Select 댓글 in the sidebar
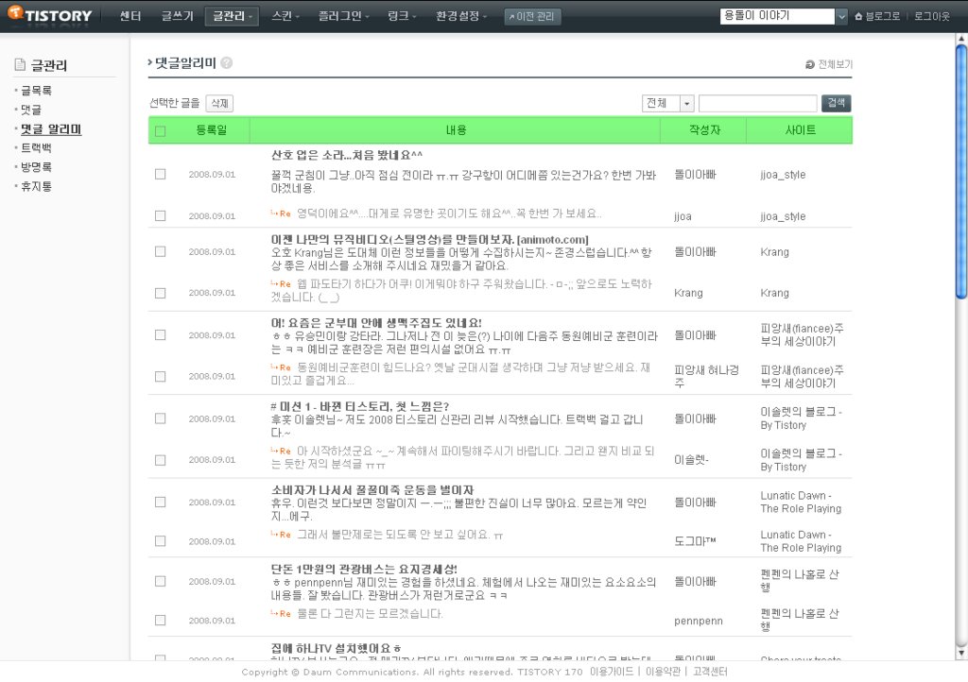Image resolution: width=968 pixels, height=682 pixels. 31,110
